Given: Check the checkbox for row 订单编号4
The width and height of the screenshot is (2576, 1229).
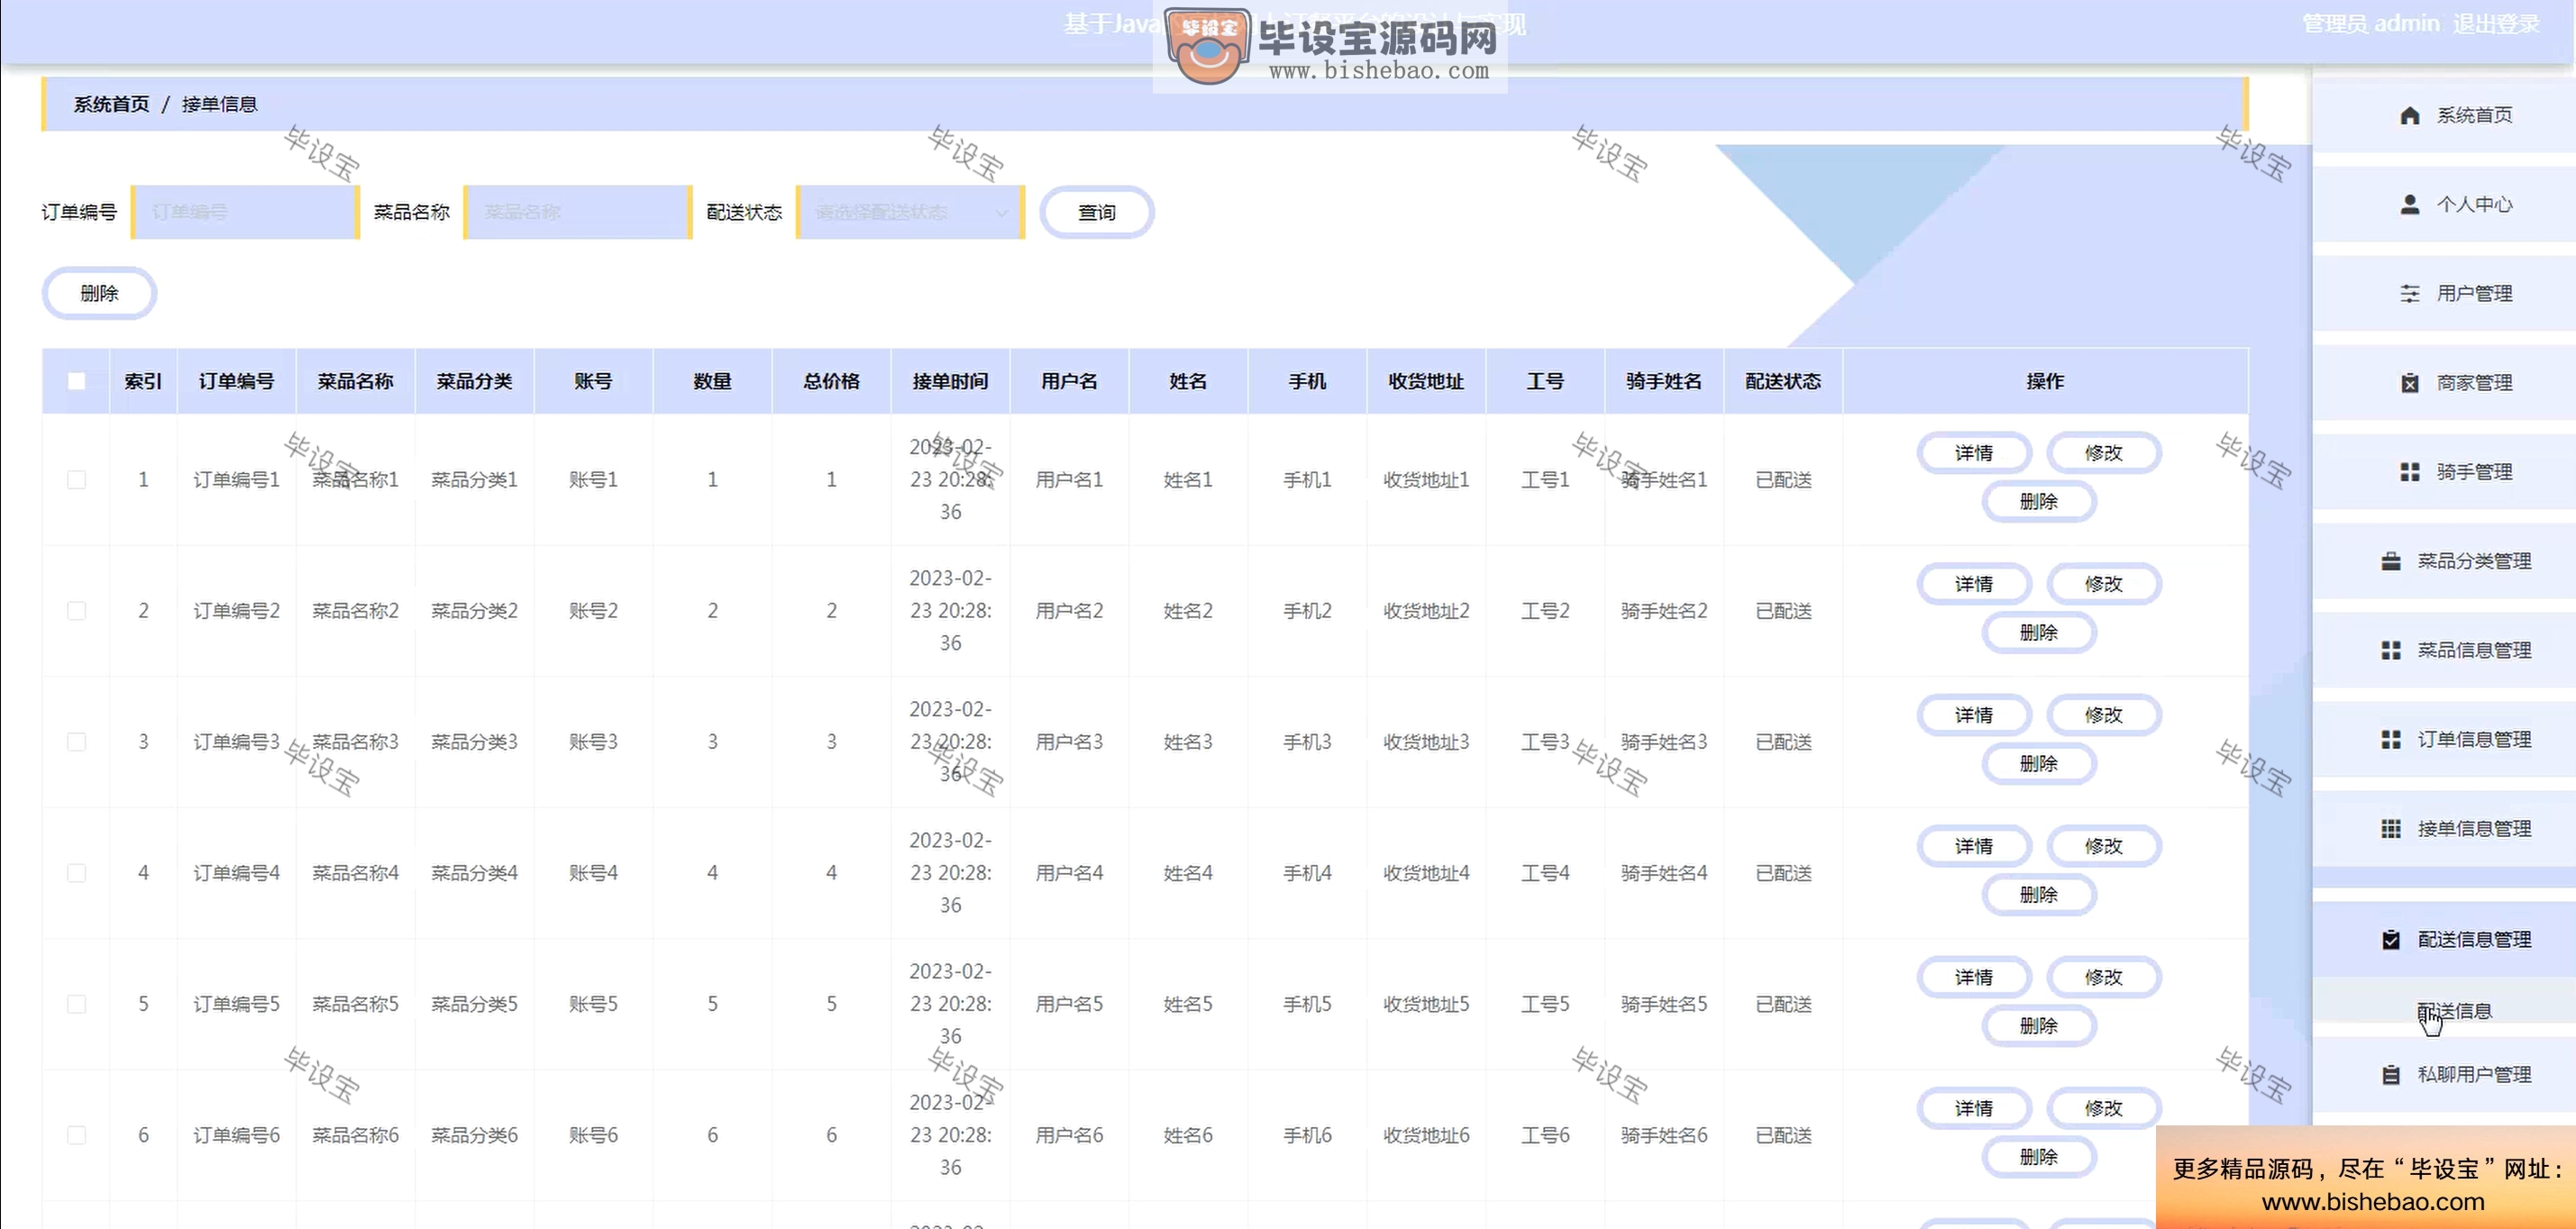Looking at the screenshot, I should point(76,873).
